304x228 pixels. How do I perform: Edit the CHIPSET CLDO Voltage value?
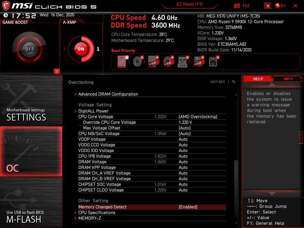pyautogui.click(x=183, y=190)
